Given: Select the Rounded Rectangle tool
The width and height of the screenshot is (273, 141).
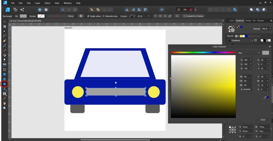Looking at the screenshot, I should [x=5, y=84].
